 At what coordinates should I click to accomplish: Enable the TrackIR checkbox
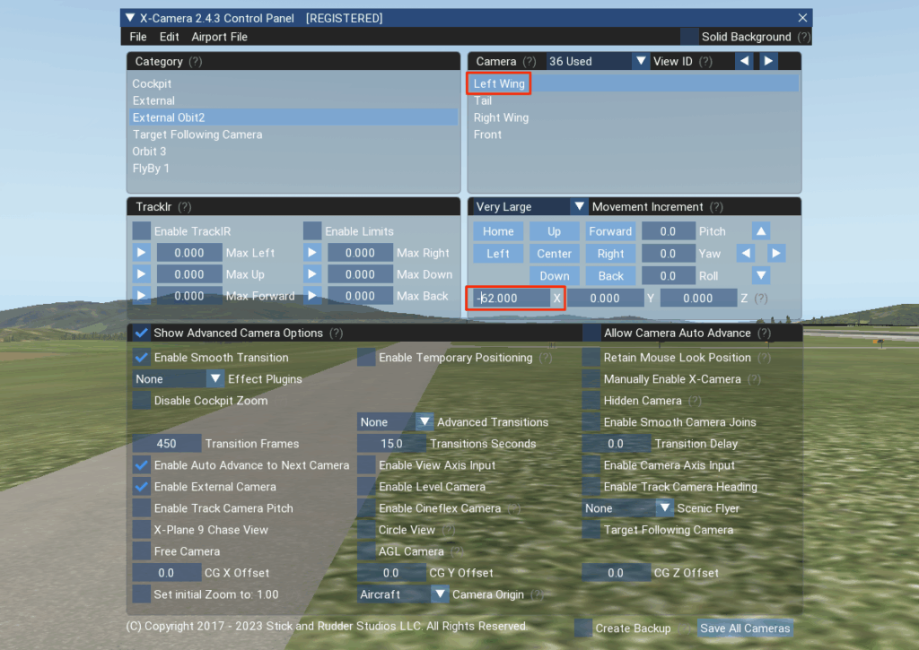click(142, 231)
